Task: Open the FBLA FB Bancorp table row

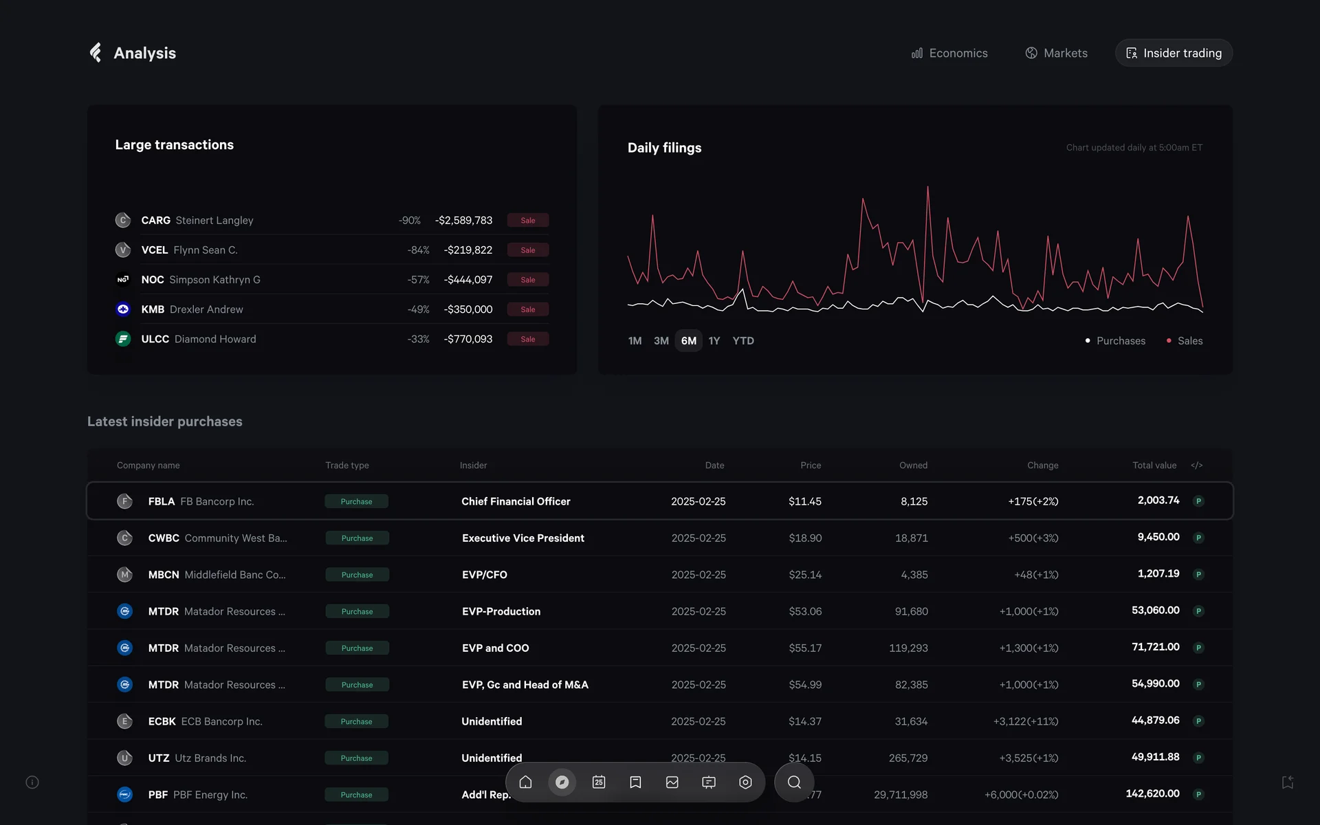Action: pyautogui.click(x=659, y=501)
